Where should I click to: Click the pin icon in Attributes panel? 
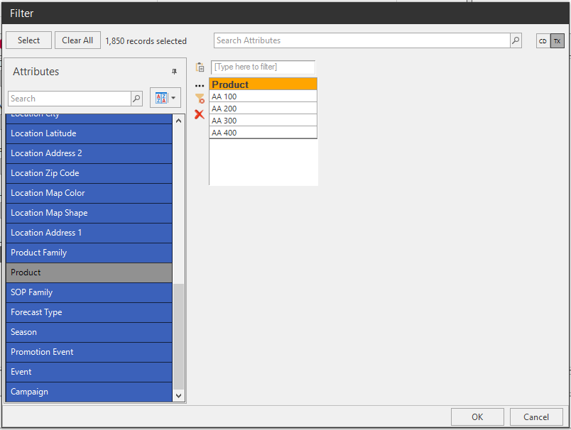tap(175, 72)
